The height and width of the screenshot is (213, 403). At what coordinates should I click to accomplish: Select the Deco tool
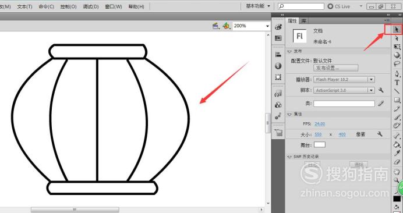pyautogui.click(x=397, y=126)
